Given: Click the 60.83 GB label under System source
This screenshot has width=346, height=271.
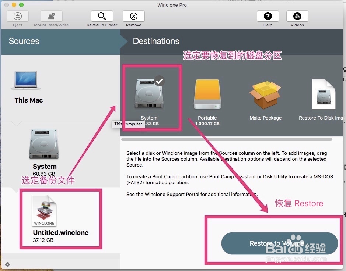Looking at the screenshot, I should tap(44, 174).
